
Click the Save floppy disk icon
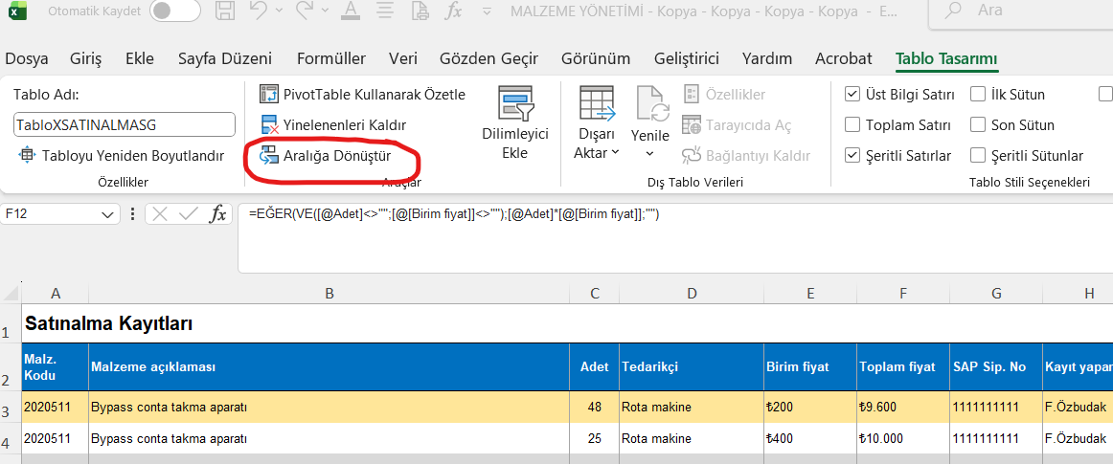pos(226,11)
